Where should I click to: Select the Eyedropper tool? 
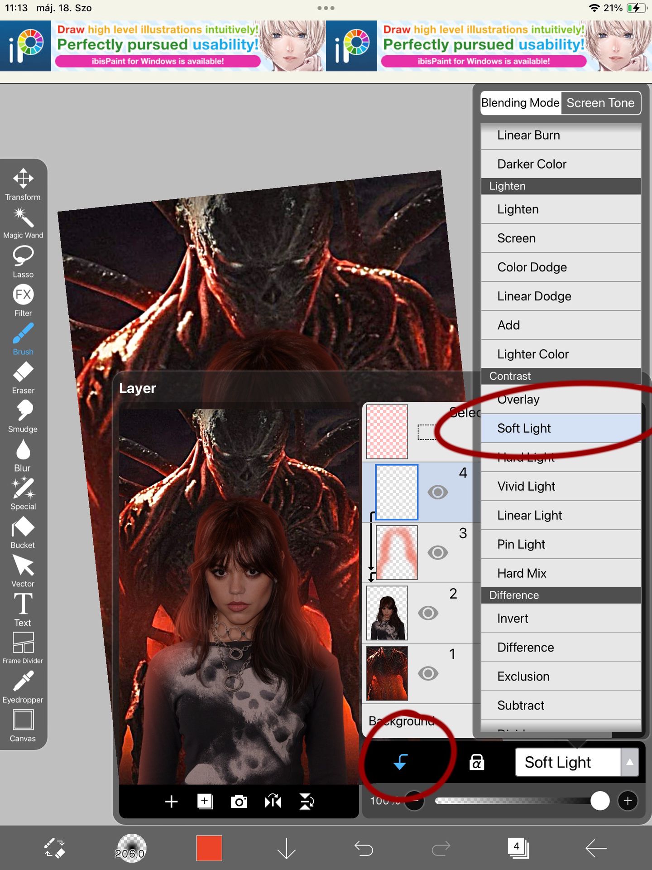(x=23, y=687)
